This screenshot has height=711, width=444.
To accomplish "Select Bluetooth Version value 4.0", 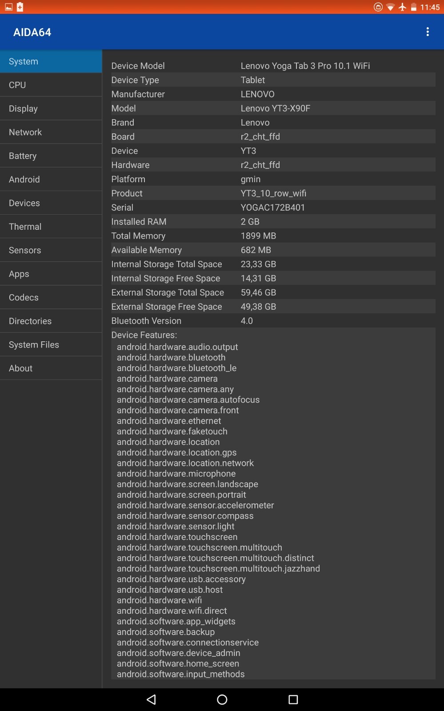I will point(247,321).
